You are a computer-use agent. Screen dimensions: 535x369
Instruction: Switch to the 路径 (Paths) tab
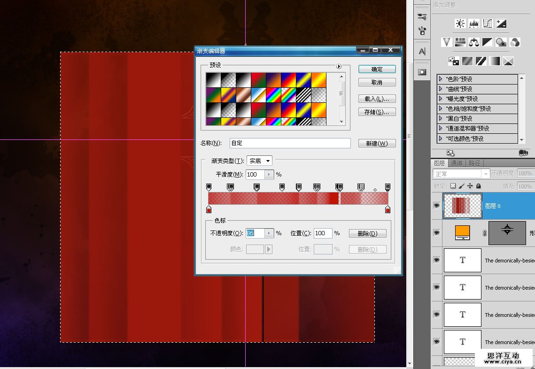474,163
